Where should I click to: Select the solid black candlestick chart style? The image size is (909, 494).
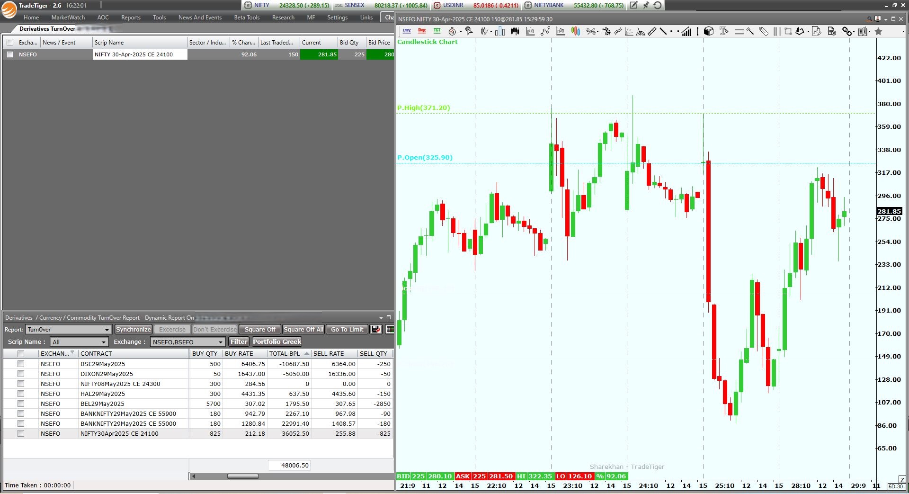click(515, 31)
